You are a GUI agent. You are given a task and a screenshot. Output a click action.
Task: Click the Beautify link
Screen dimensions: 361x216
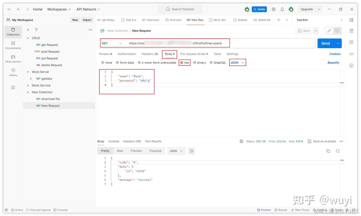tap(333, 63)
